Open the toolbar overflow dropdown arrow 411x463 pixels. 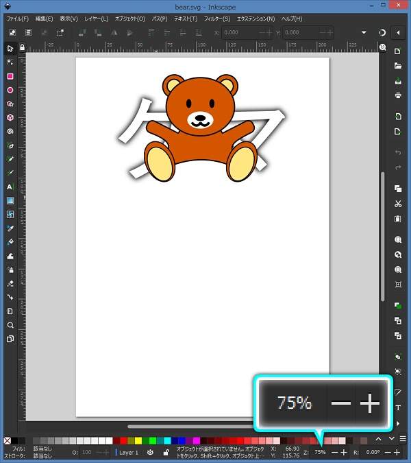pos(364,32)
